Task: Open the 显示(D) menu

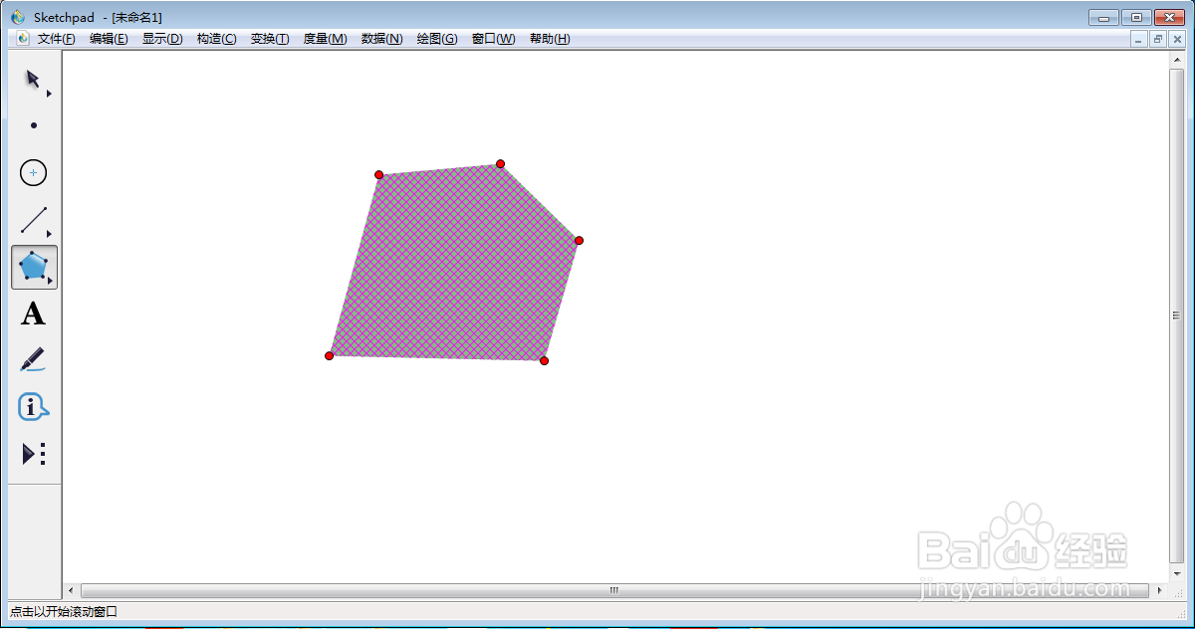Action: tap(162, 39)
